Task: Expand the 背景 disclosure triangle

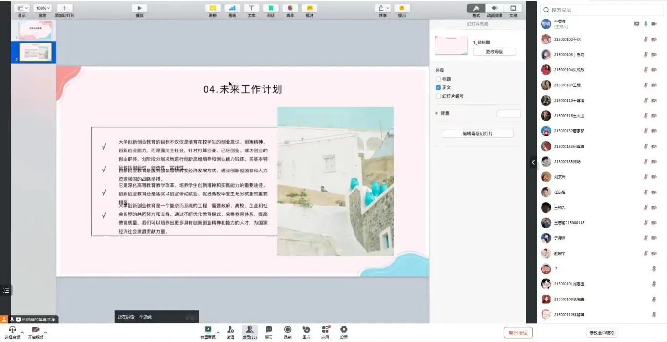Action: [437, 113]
